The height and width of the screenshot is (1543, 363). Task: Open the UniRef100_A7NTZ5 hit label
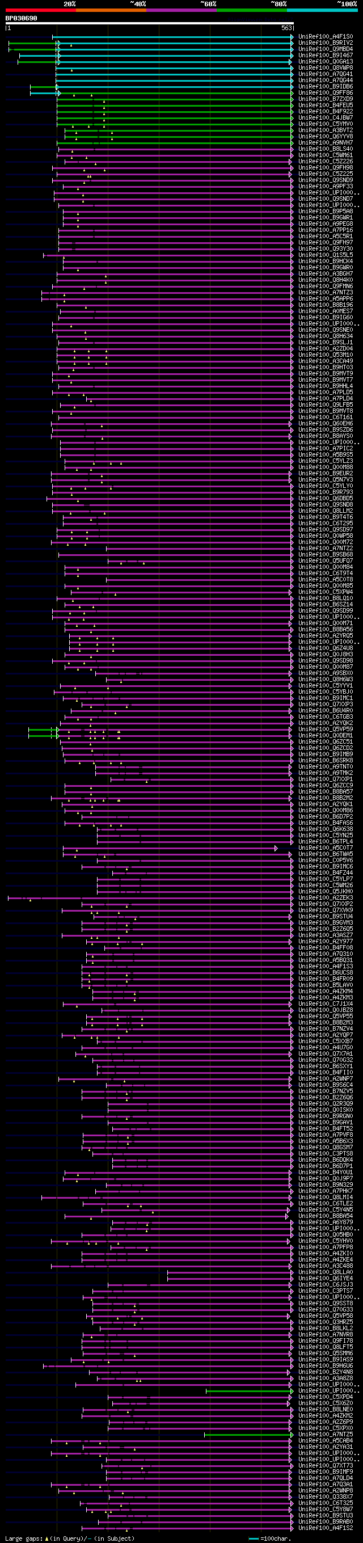(326, 1435)
